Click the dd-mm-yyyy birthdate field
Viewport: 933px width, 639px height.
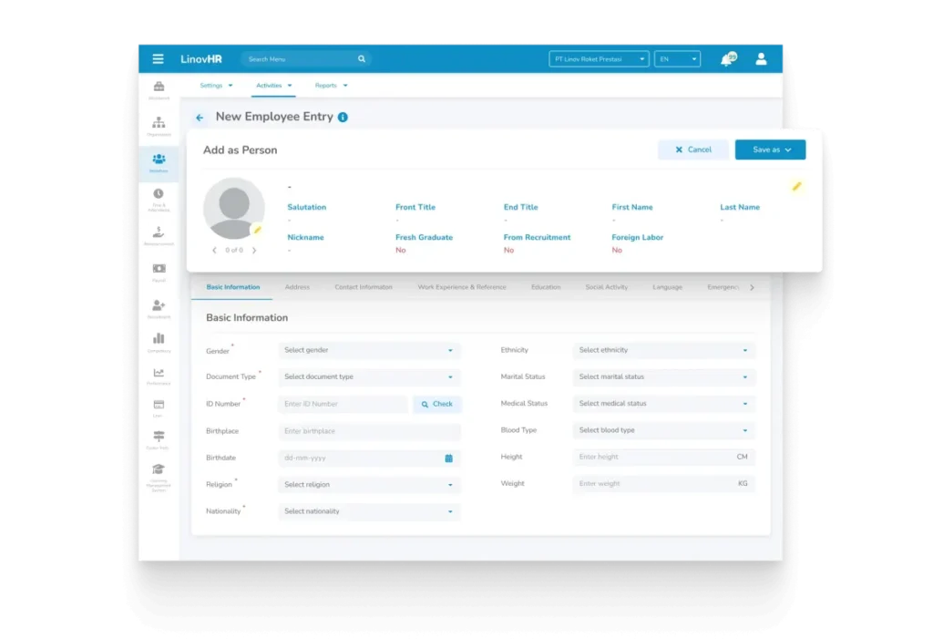(x=369, y=458)
